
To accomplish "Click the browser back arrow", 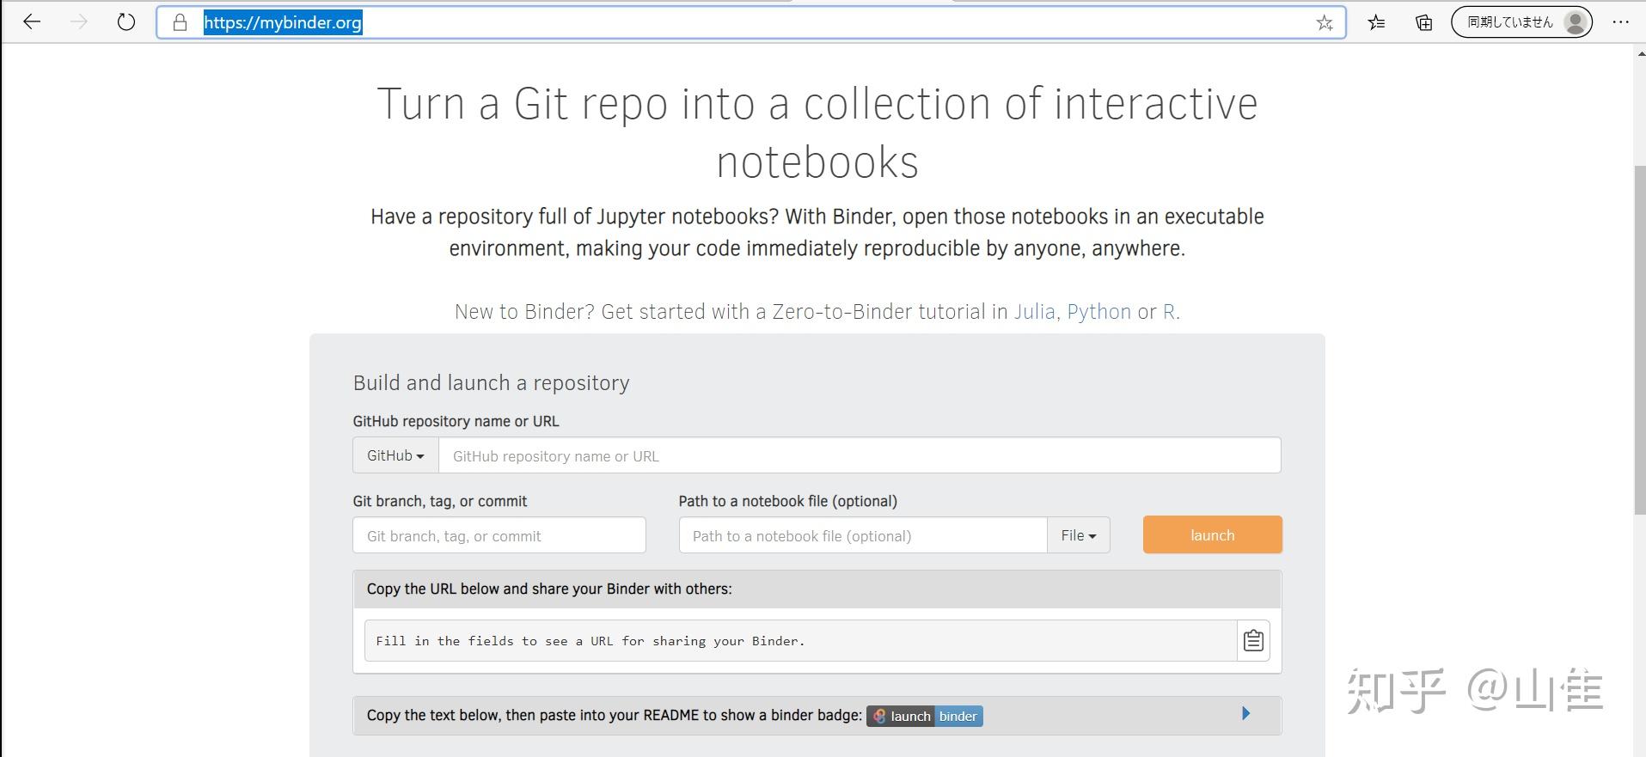I will (x=32, y=22).
